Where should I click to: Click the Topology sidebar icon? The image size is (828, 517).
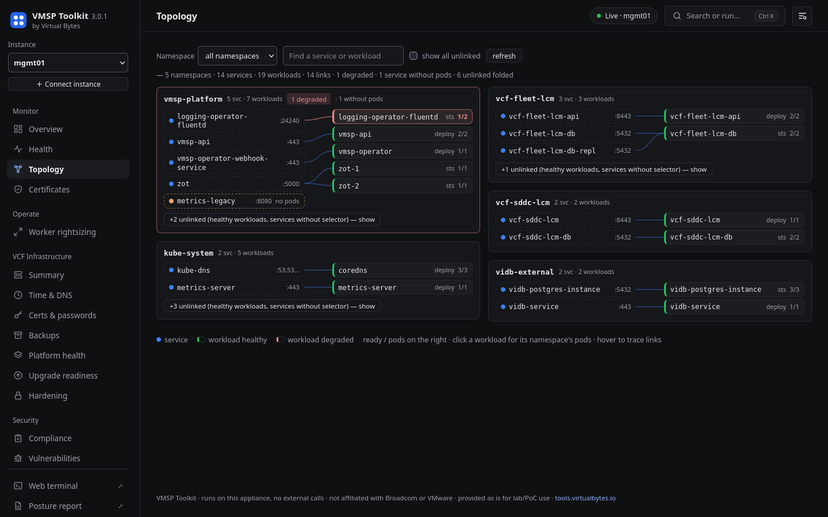[18, 169]
